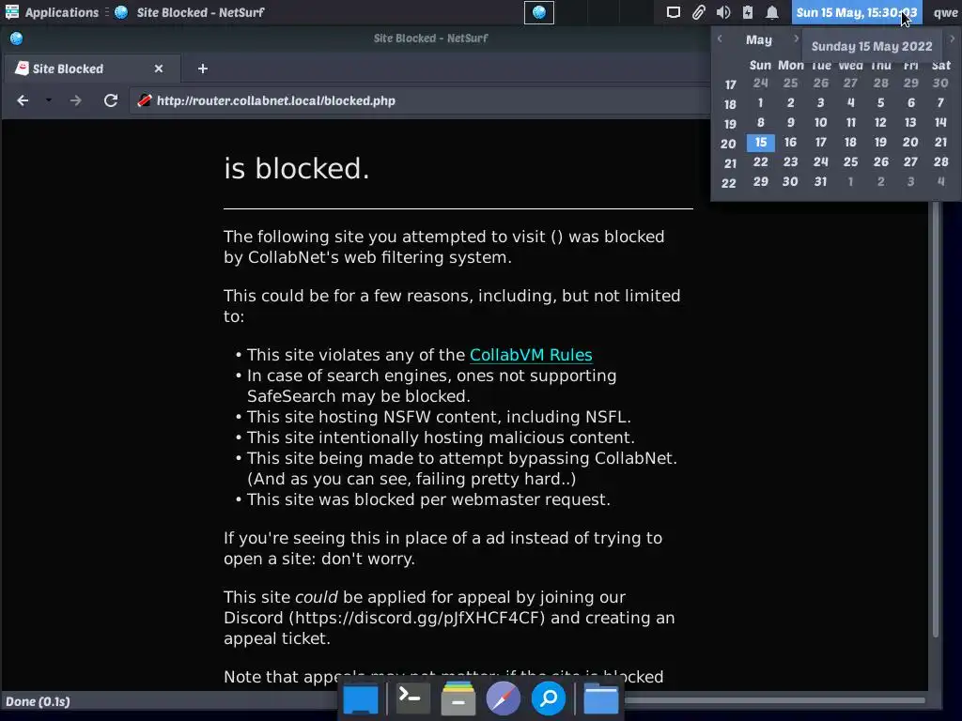
Task: Open the CollabVM Rules link
Action: coord(531,355)
